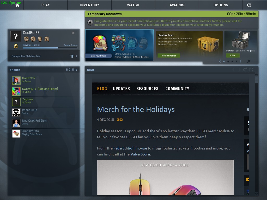This screenshot has width=267, height=200.
Task: Click the News panel vertical scrollbar
Action: point(256,134)
